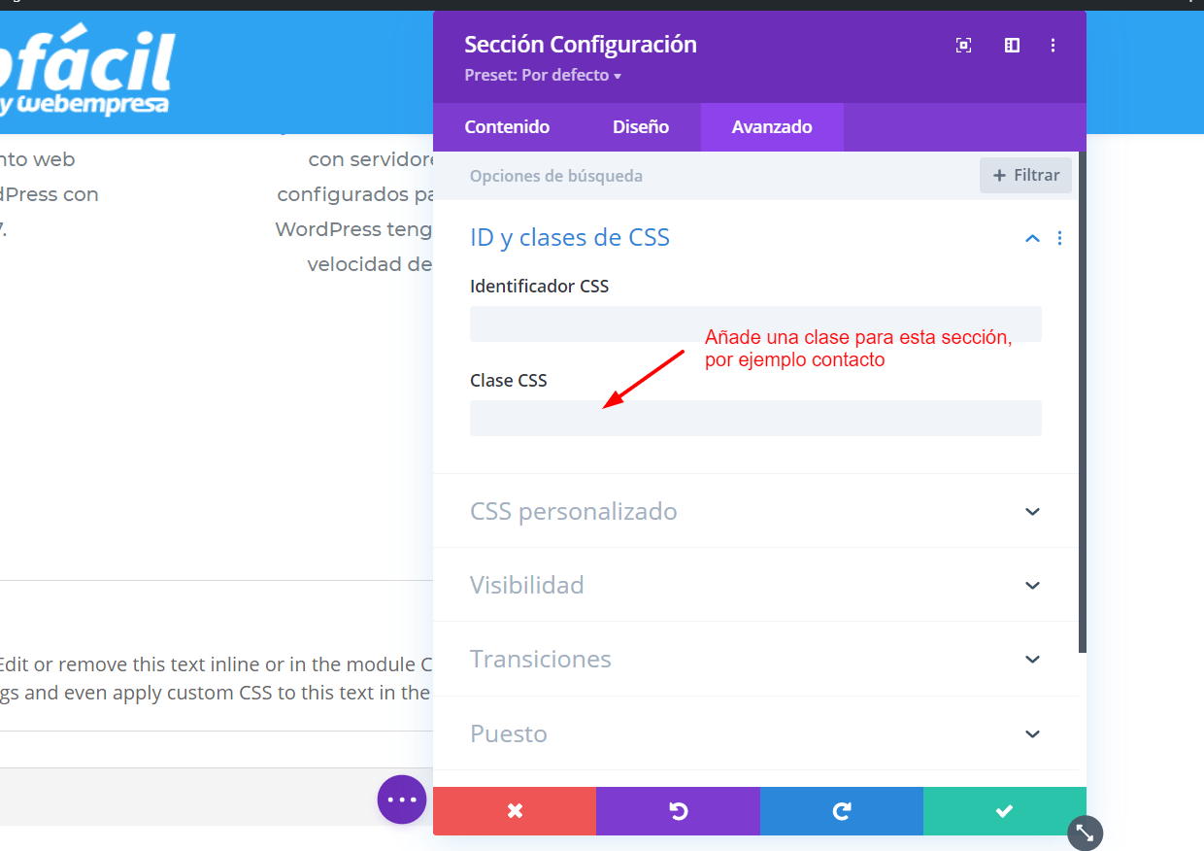Collapse the ID y clases de CSS section

1032,238
